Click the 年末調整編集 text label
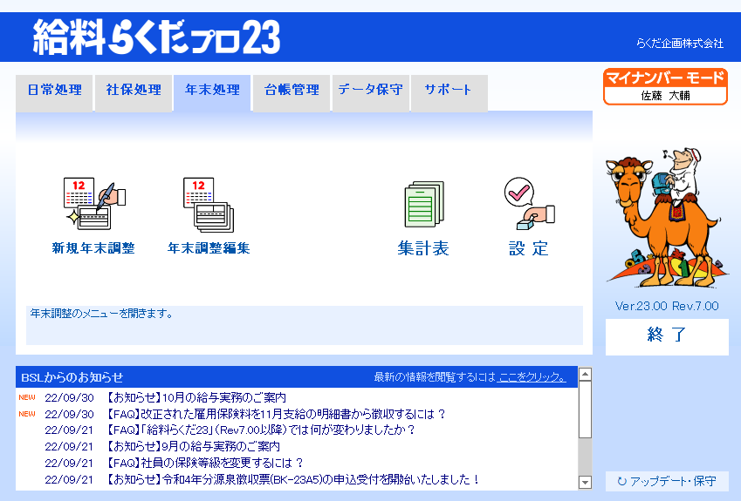The height and width of the screenshot is (501, 741). click(x=209, y=248)
